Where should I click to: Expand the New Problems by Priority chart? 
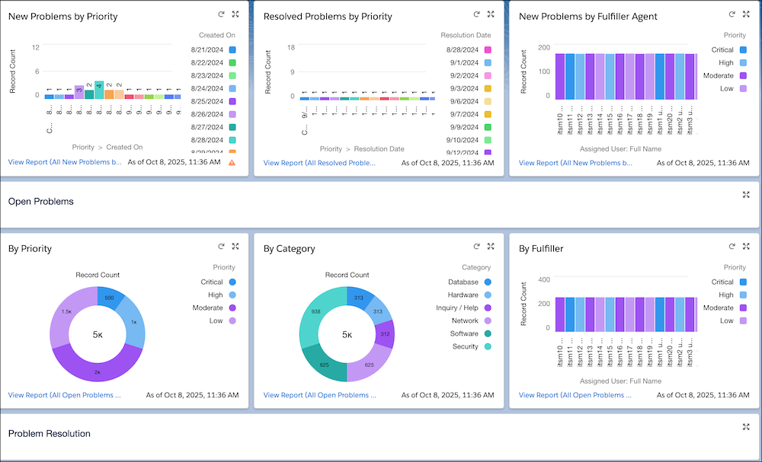(235, 14)
